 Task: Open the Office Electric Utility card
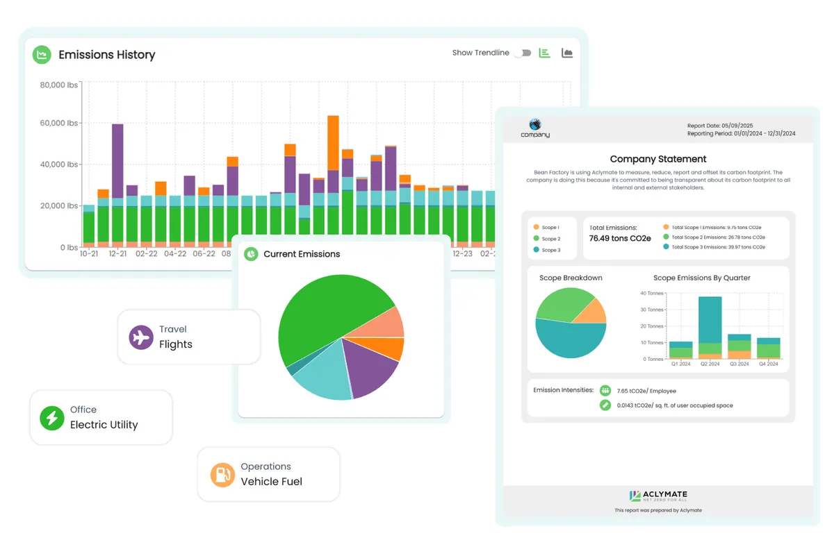(101, 418)
